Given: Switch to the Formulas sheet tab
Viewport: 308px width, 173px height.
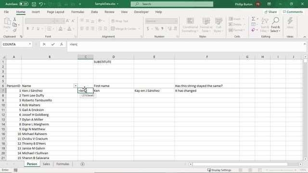Looking at the screenshot, I should pos(63,164).
